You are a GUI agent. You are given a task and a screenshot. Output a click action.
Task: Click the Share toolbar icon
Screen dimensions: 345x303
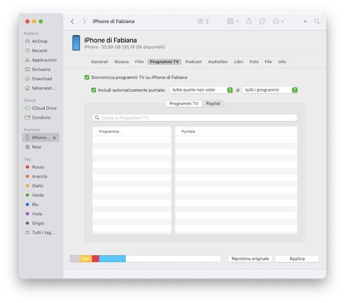[x=249, y=21]
